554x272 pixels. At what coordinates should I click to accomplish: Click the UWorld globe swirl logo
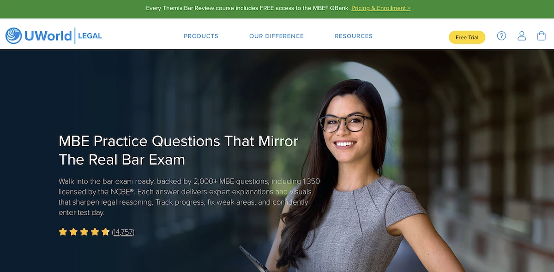click(13, 36)
